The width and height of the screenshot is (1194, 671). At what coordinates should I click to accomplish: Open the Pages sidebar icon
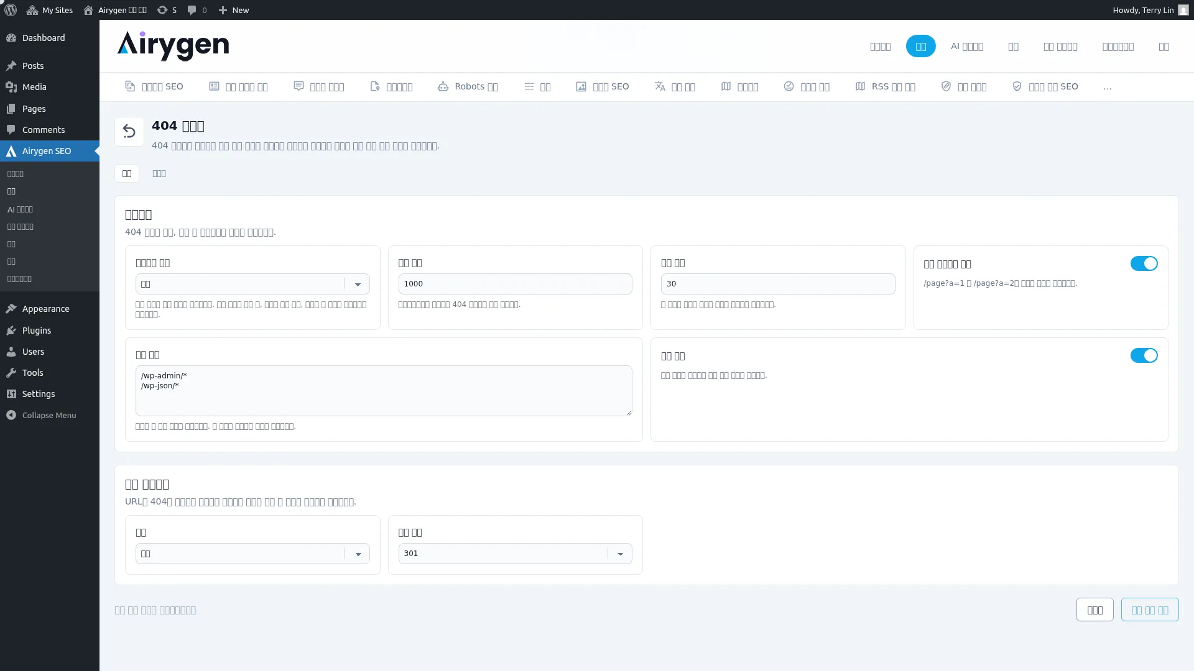11,109
